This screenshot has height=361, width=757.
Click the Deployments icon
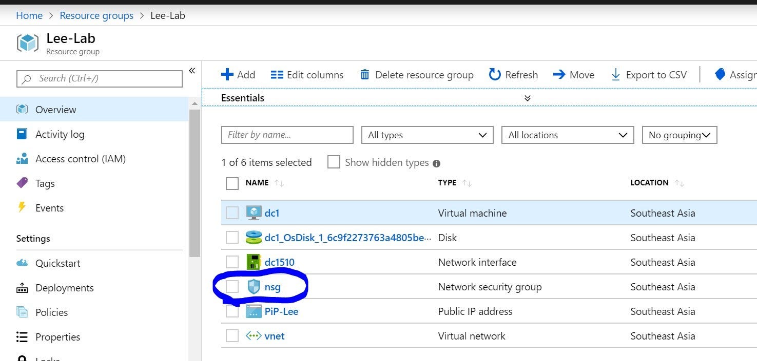click(22, 288)
